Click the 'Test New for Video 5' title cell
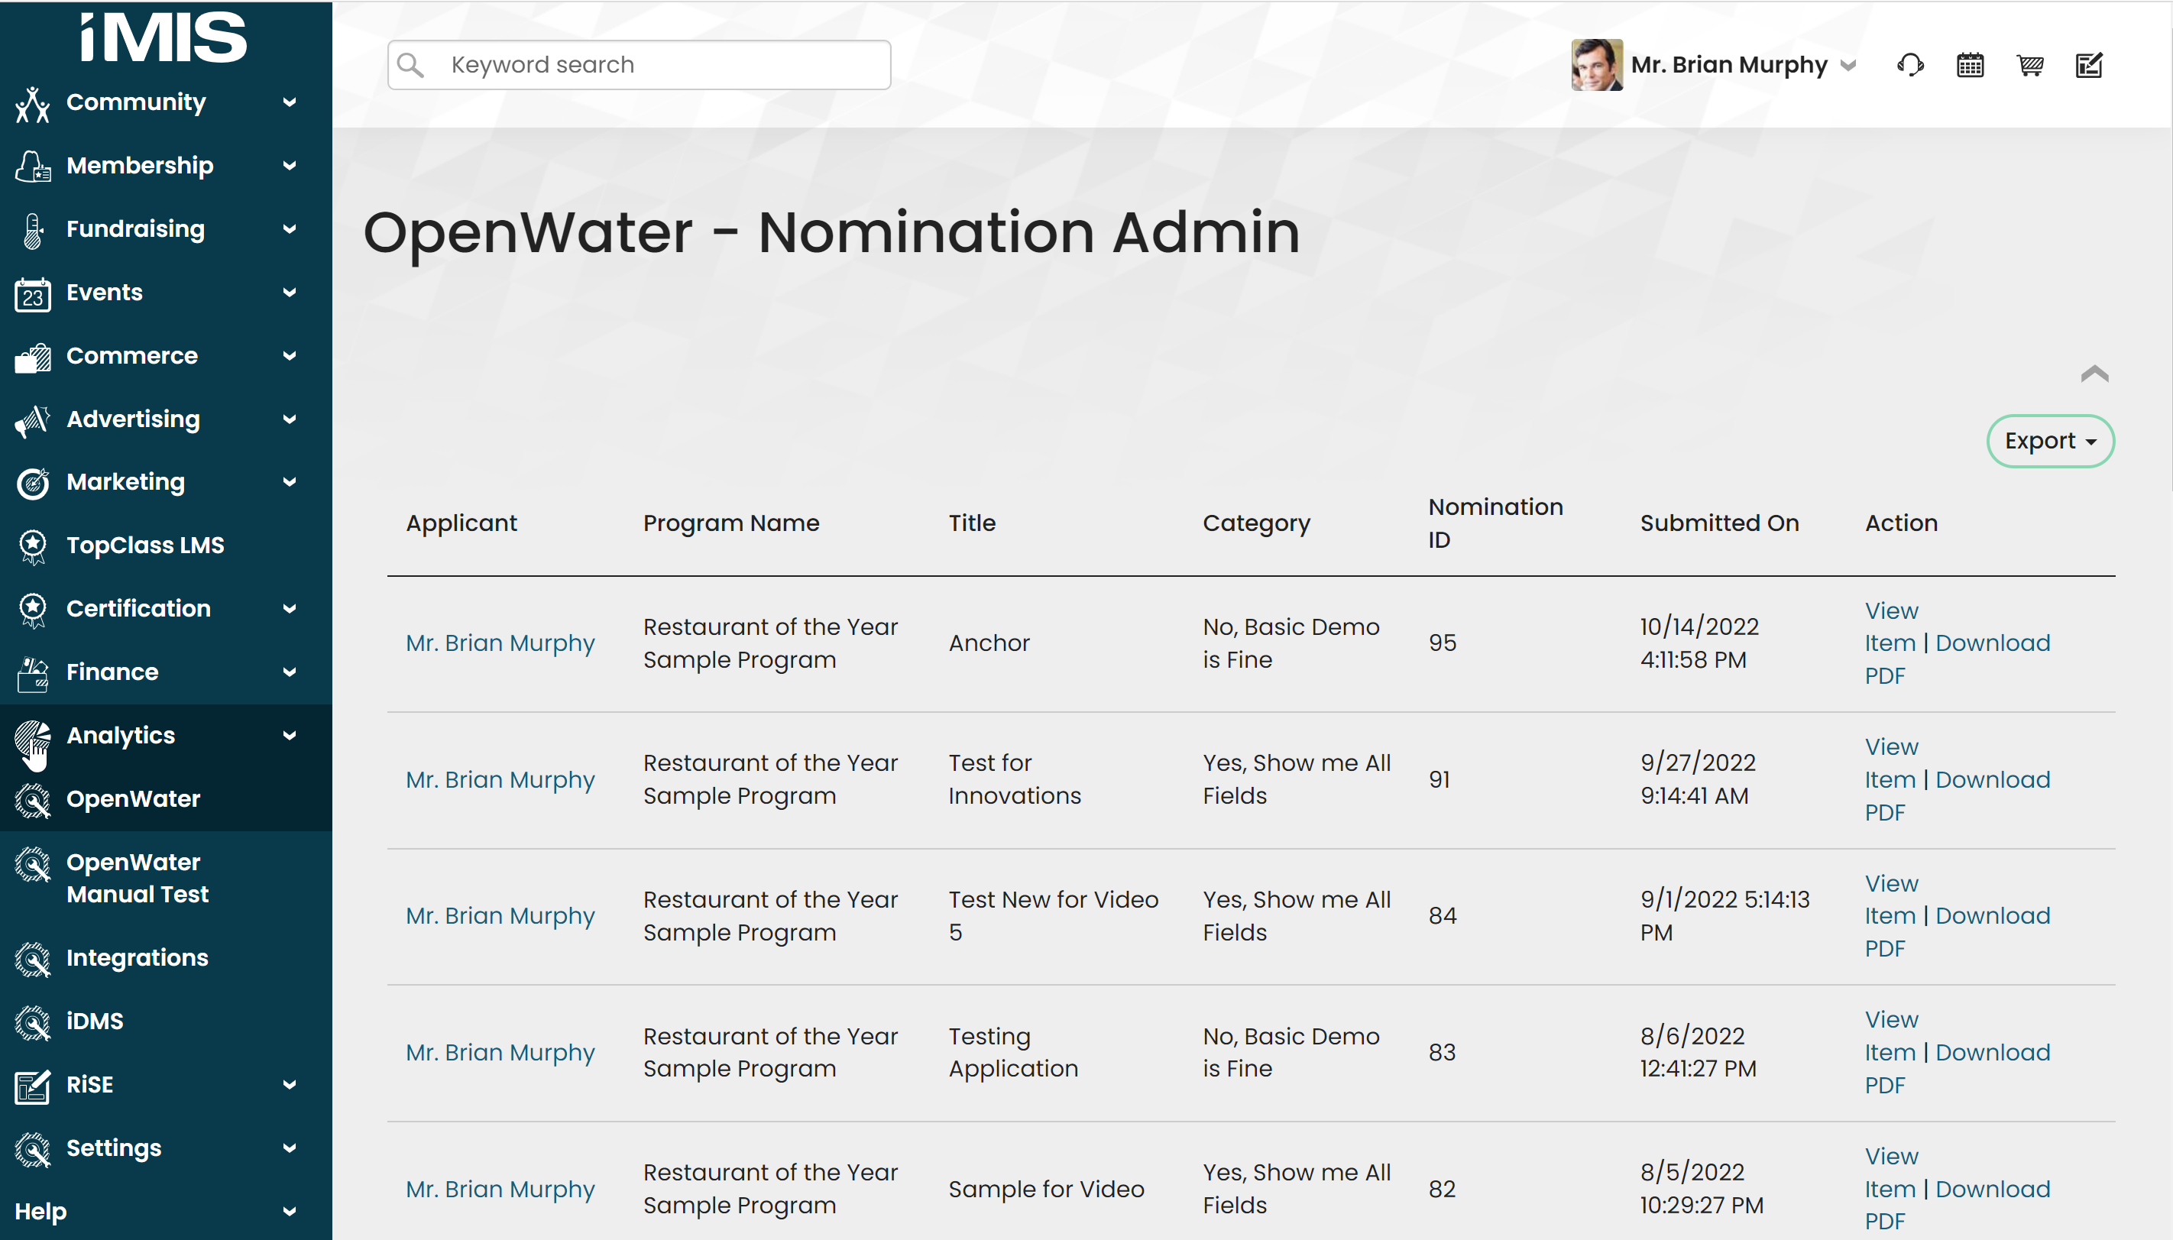Screen dimensions: 2173x1240 click(x=1054, y=915)
